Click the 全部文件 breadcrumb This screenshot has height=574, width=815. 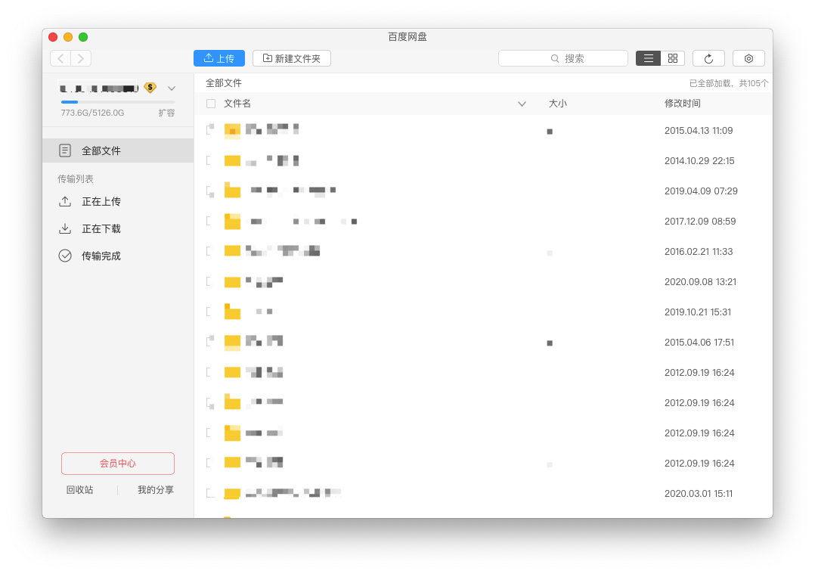point(224,83)
